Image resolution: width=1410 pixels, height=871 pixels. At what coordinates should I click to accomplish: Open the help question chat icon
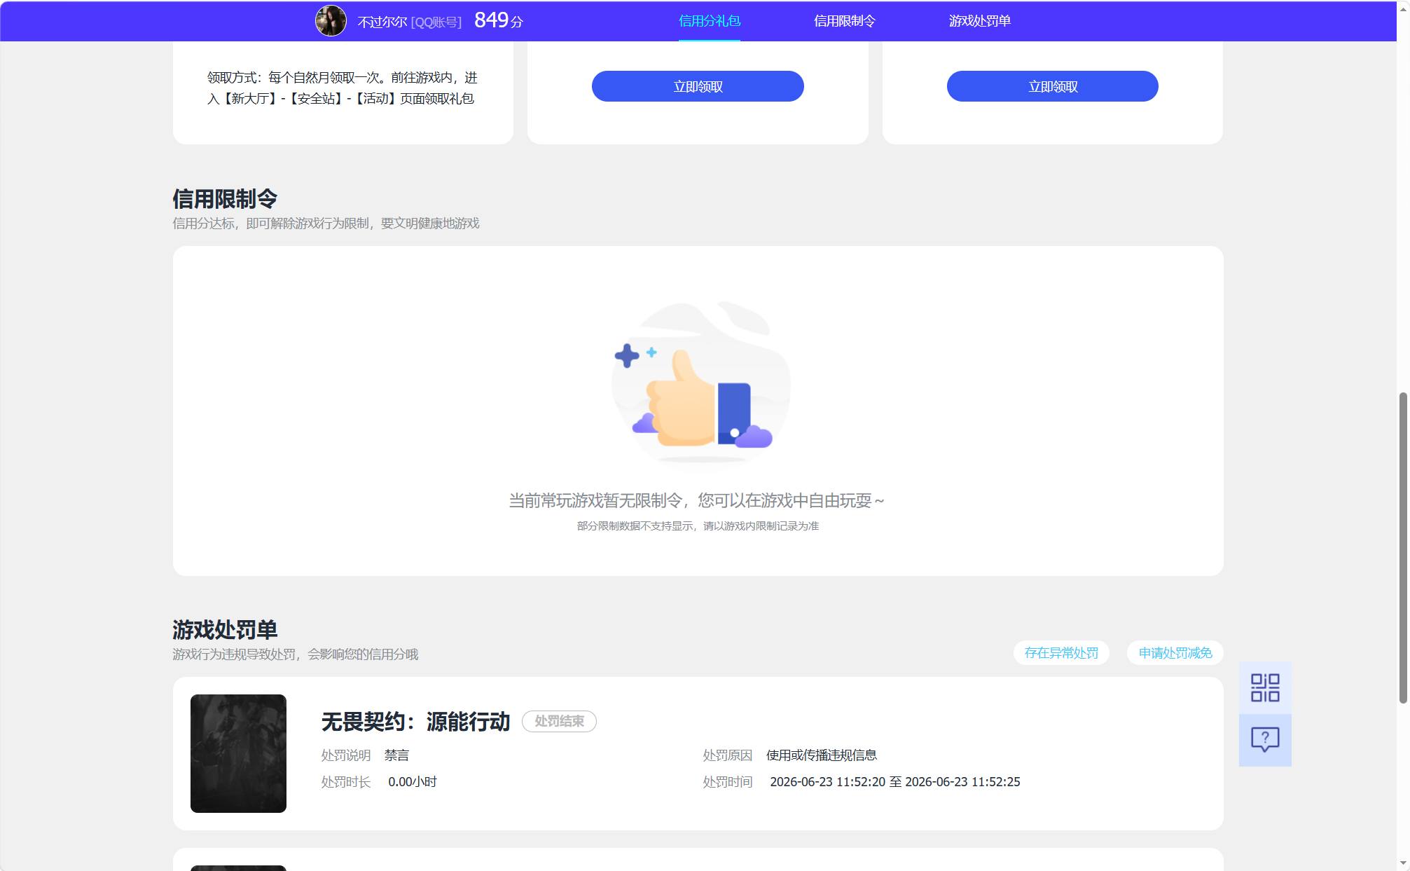[1264, 740]
